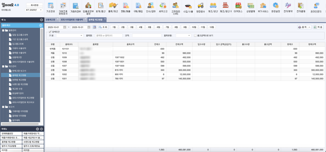Collapse the 재고관리 tree folder
326x152 pixels.
tap(3, 66)
